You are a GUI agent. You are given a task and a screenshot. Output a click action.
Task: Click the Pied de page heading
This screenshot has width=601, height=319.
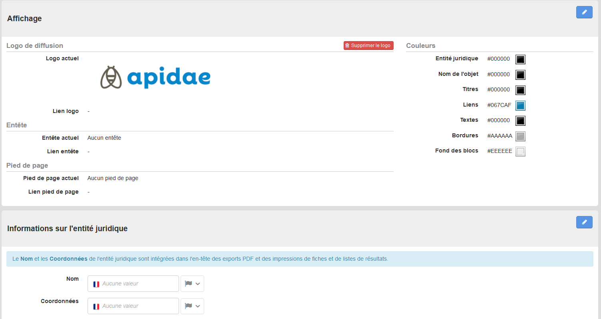point(27,165)
